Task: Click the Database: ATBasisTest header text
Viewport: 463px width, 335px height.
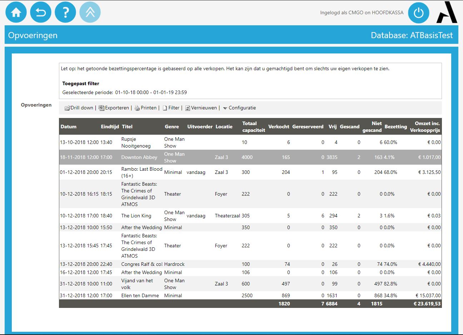Action: 412,35
